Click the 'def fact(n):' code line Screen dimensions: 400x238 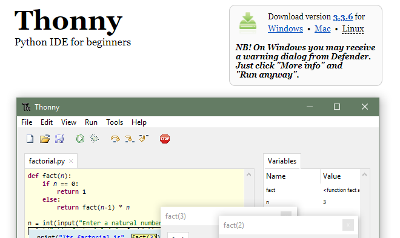click(x=50, y=176)
